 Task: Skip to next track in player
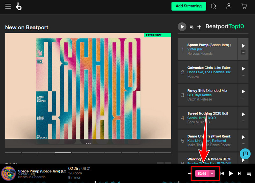[239, 173]
